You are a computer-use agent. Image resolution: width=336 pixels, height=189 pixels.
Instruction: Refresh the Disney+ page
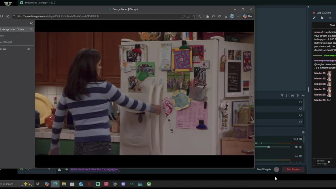[2, 16]
